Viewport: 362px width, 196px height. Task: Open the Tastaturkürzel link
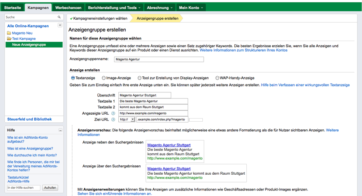coord(18,177)
